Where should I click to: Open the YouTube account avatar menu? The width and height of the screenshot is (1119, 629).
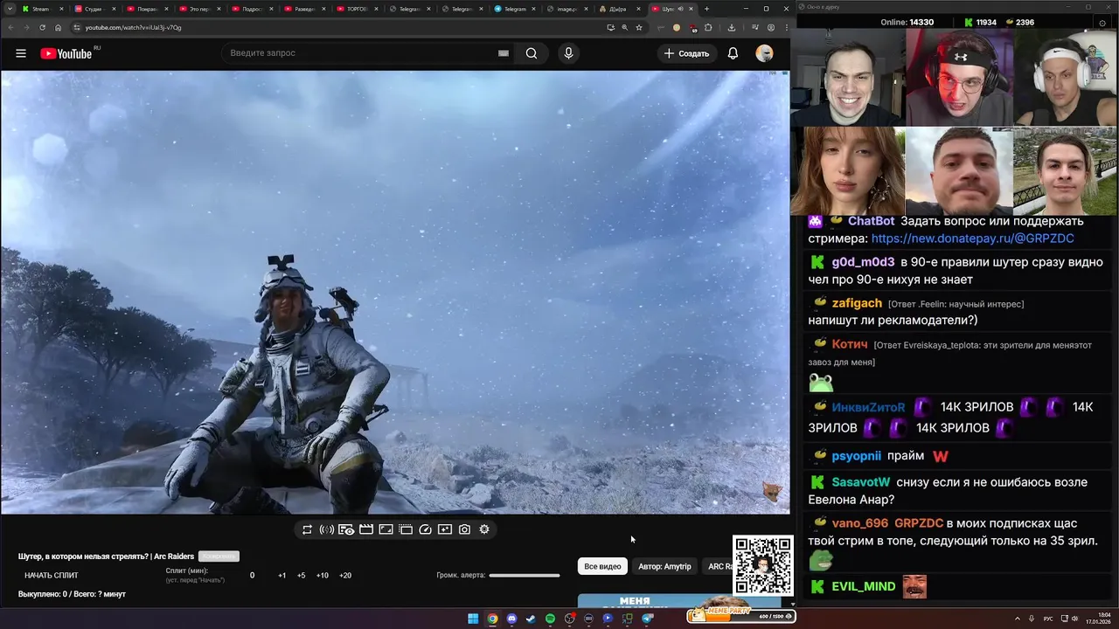tap(764, 53)
